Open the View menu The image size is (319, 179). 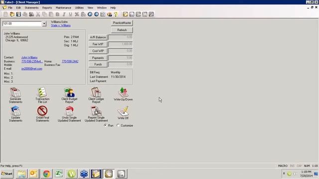pyautogui.click(x=90, y=8)
